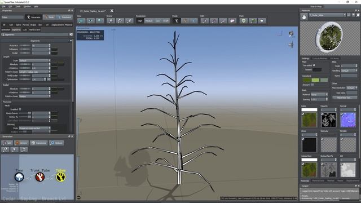Open the Displacement property tab
361x203 pixels.
click(58, 25)
